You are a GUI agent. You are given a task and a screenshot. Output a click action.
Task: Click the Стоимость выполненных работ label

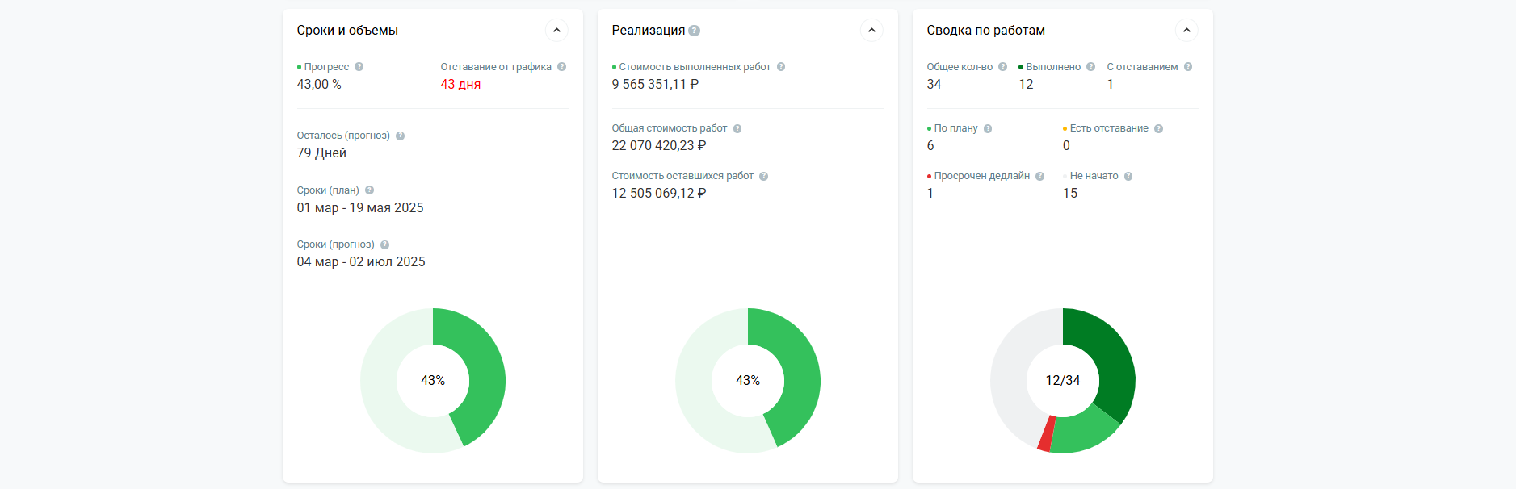pos(695,67)
